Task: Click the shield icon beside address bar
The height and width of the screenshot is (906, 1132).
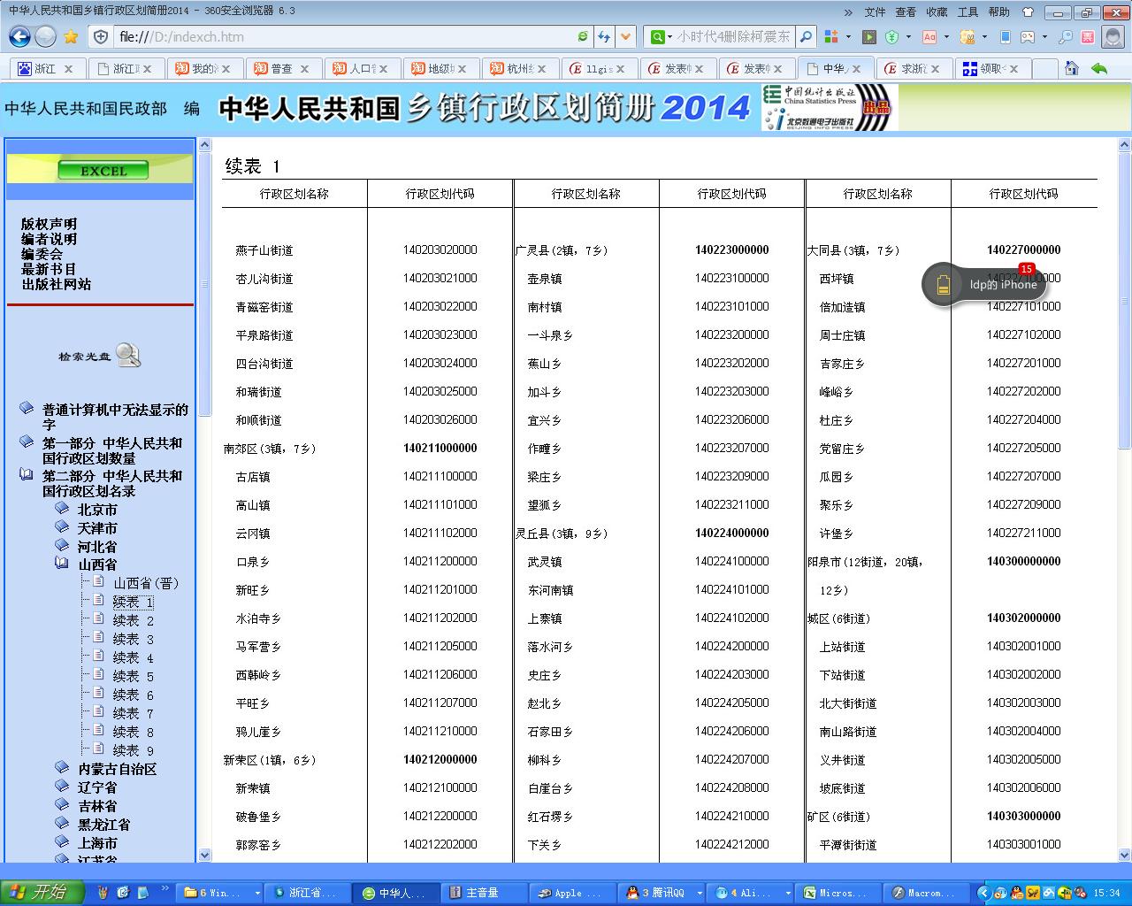Action: tap(101, 36)
